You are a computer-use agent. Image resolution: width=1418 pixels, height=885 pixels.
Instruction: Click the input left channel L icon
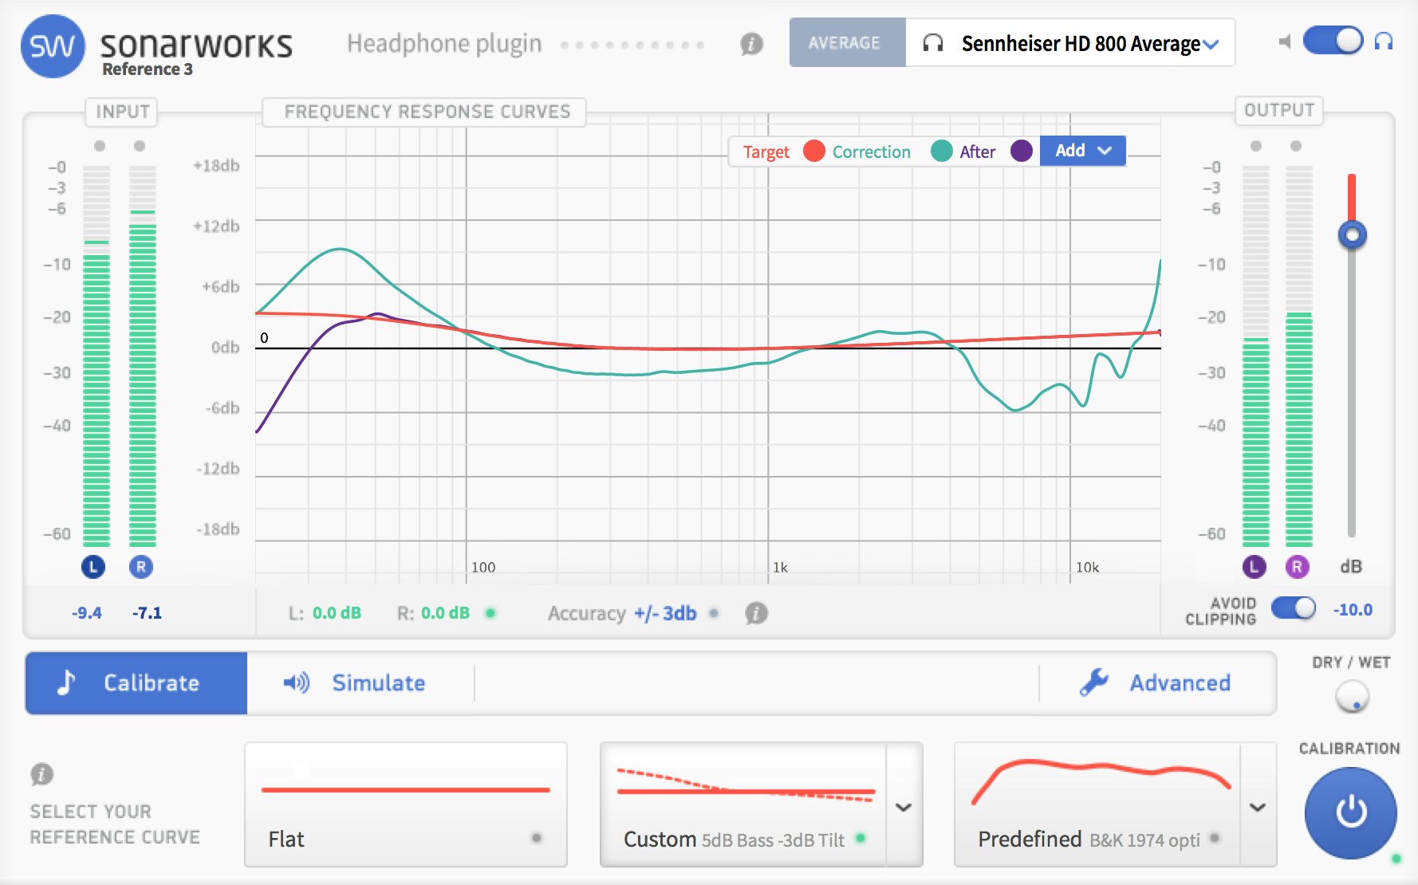[93, 567]
